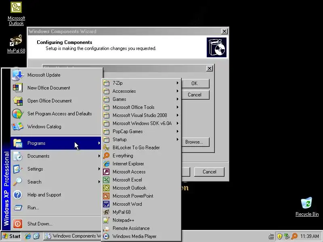Image resolution: width=323 pixels, height=242 pixels.
Task: Expand the Games submenu arrow
Action: (x=177, y=99)
